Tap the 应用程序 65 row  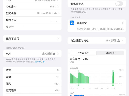coord(32,90)
